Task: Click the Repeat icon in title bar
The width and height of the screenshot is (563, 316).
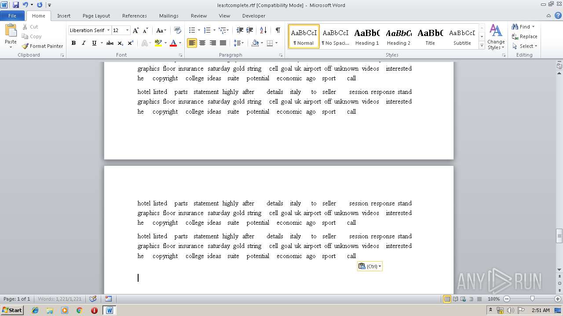Action: (x=40, y=5)
